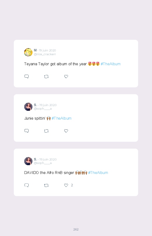Reply to the Junie spittin' tweet
This screenshot has width=152, height=236.
click(27, 131)
